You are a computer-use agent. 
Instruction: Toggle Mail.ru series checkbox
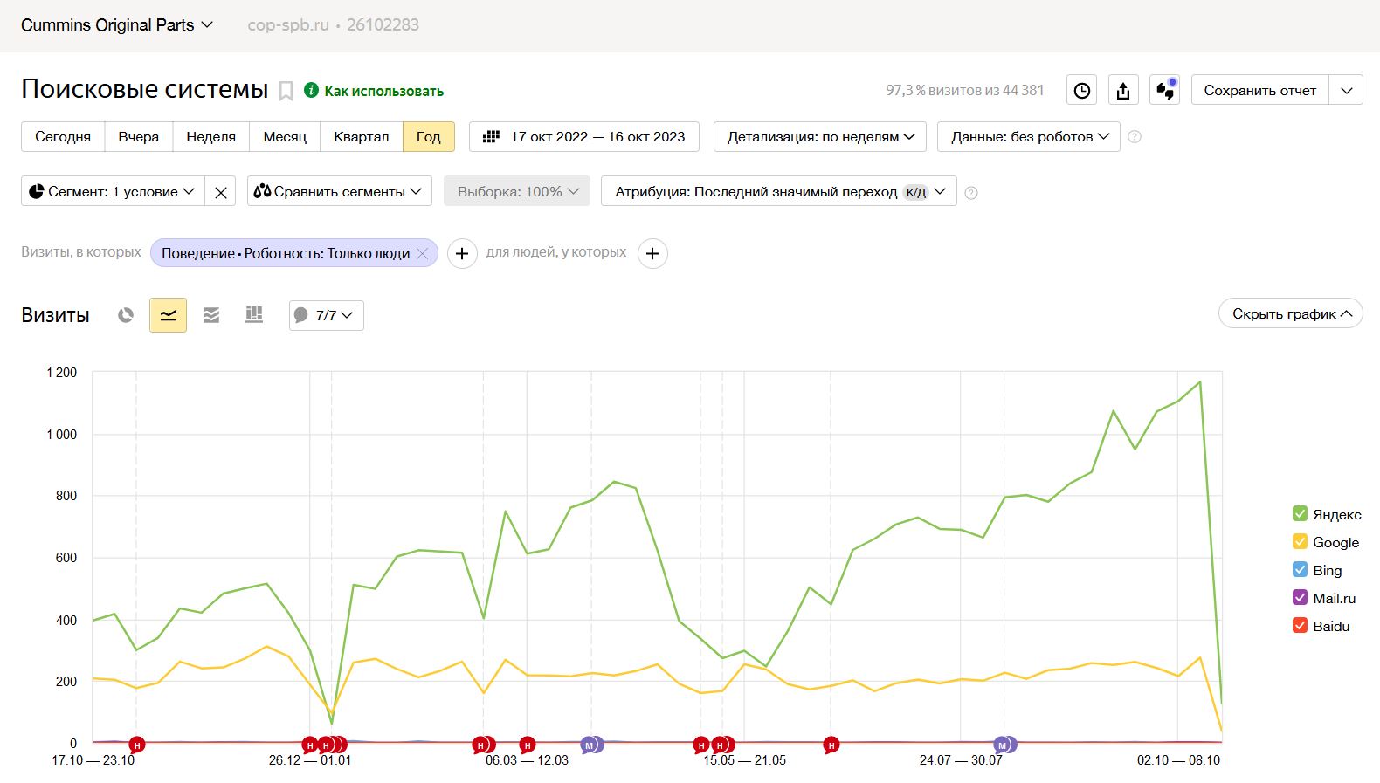point(1300,597)
